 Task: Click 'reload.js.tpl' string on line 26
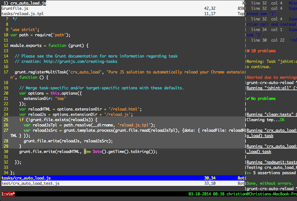(134, 125)
